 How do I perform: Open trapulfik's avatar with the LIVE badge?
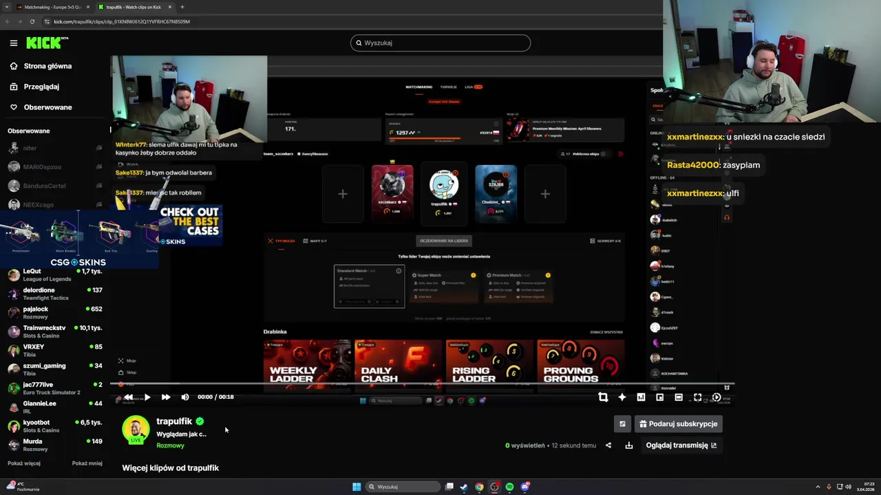pos(136,430)
